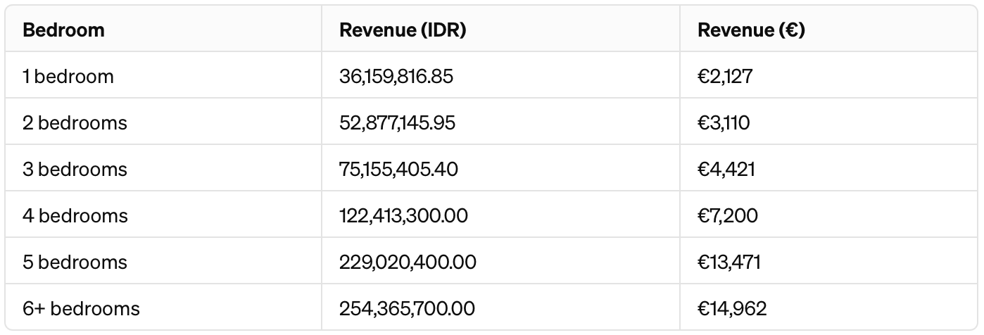Screen dimensions: 984x335
Task: Select the Revenue (IDR) column header
Action: coord(403,30)
